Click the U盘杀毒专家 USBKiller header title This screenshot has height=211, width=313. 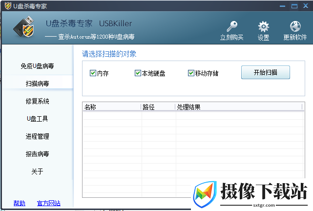pos(89,23)
